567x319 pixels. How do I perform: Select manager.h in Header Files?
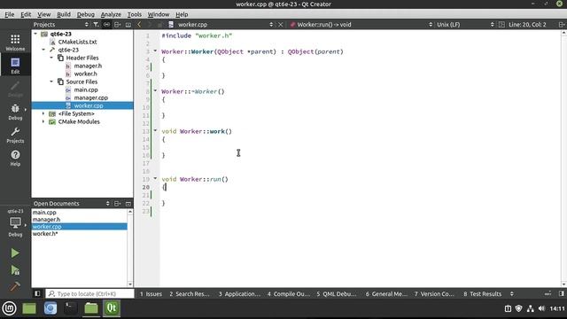coord(88,66)
